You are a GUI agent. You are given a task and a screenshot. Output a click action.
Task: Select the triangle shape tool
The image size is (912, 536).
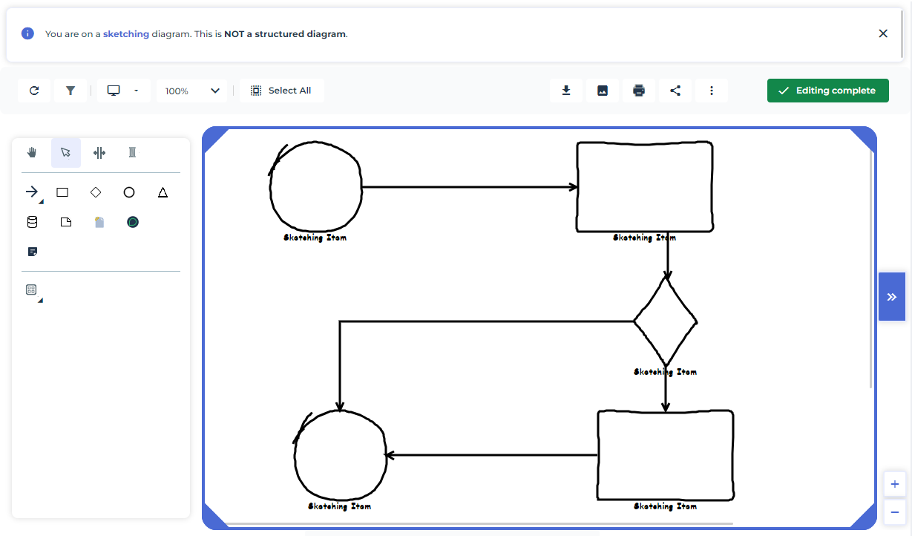click(163, 192)
